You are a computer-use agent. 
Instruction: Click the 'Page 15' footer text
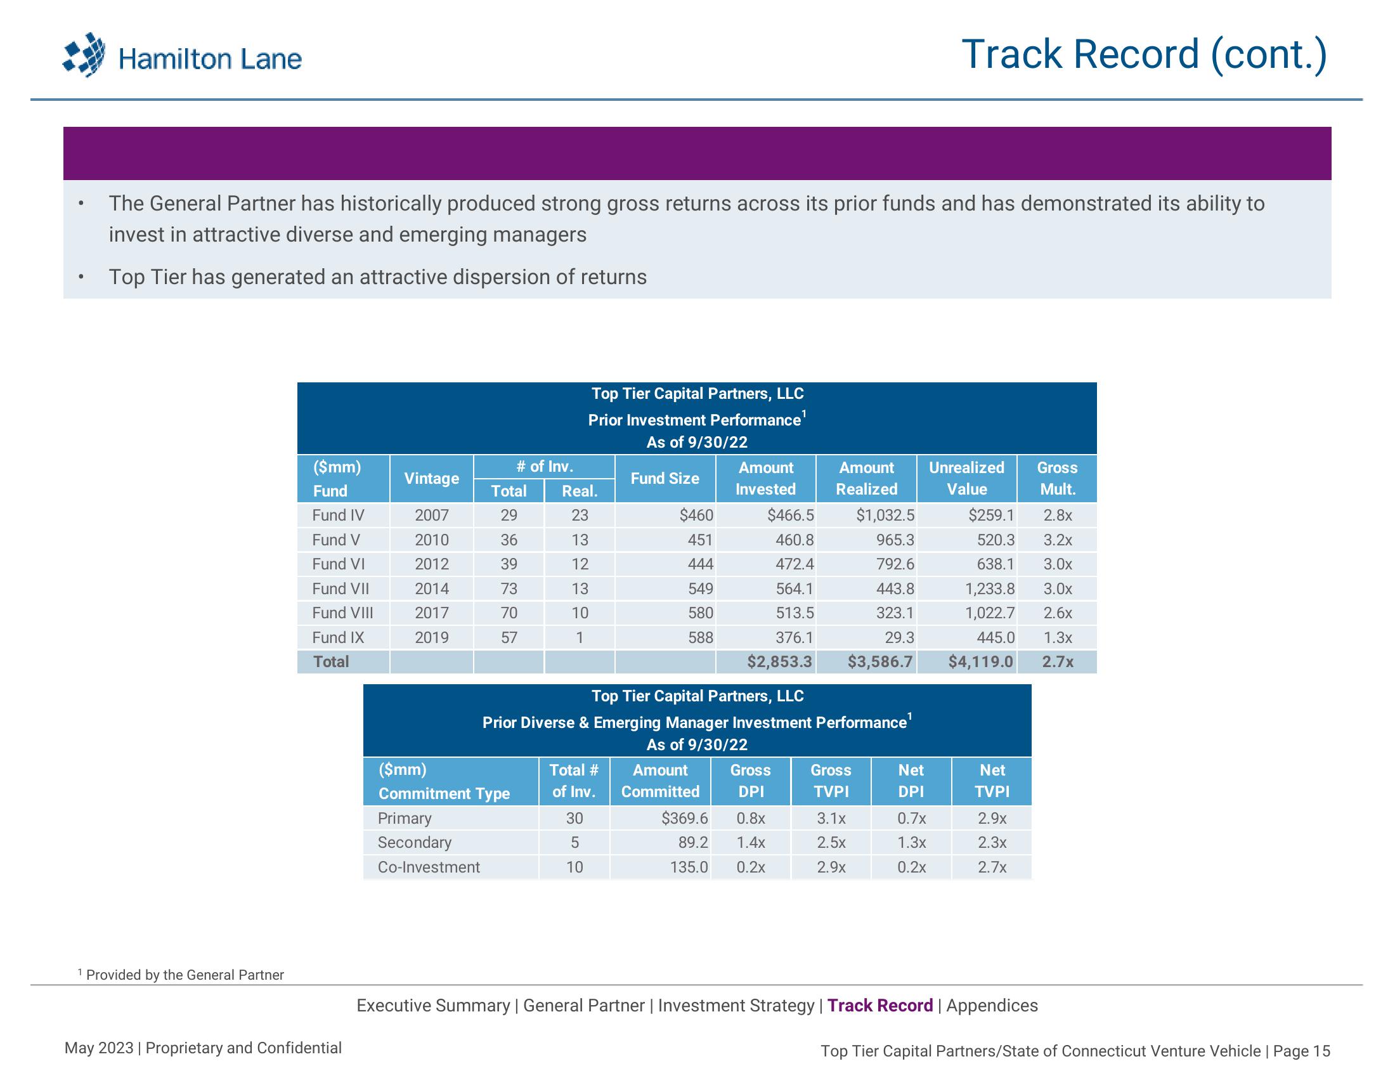click(x=1302, y=1051)
